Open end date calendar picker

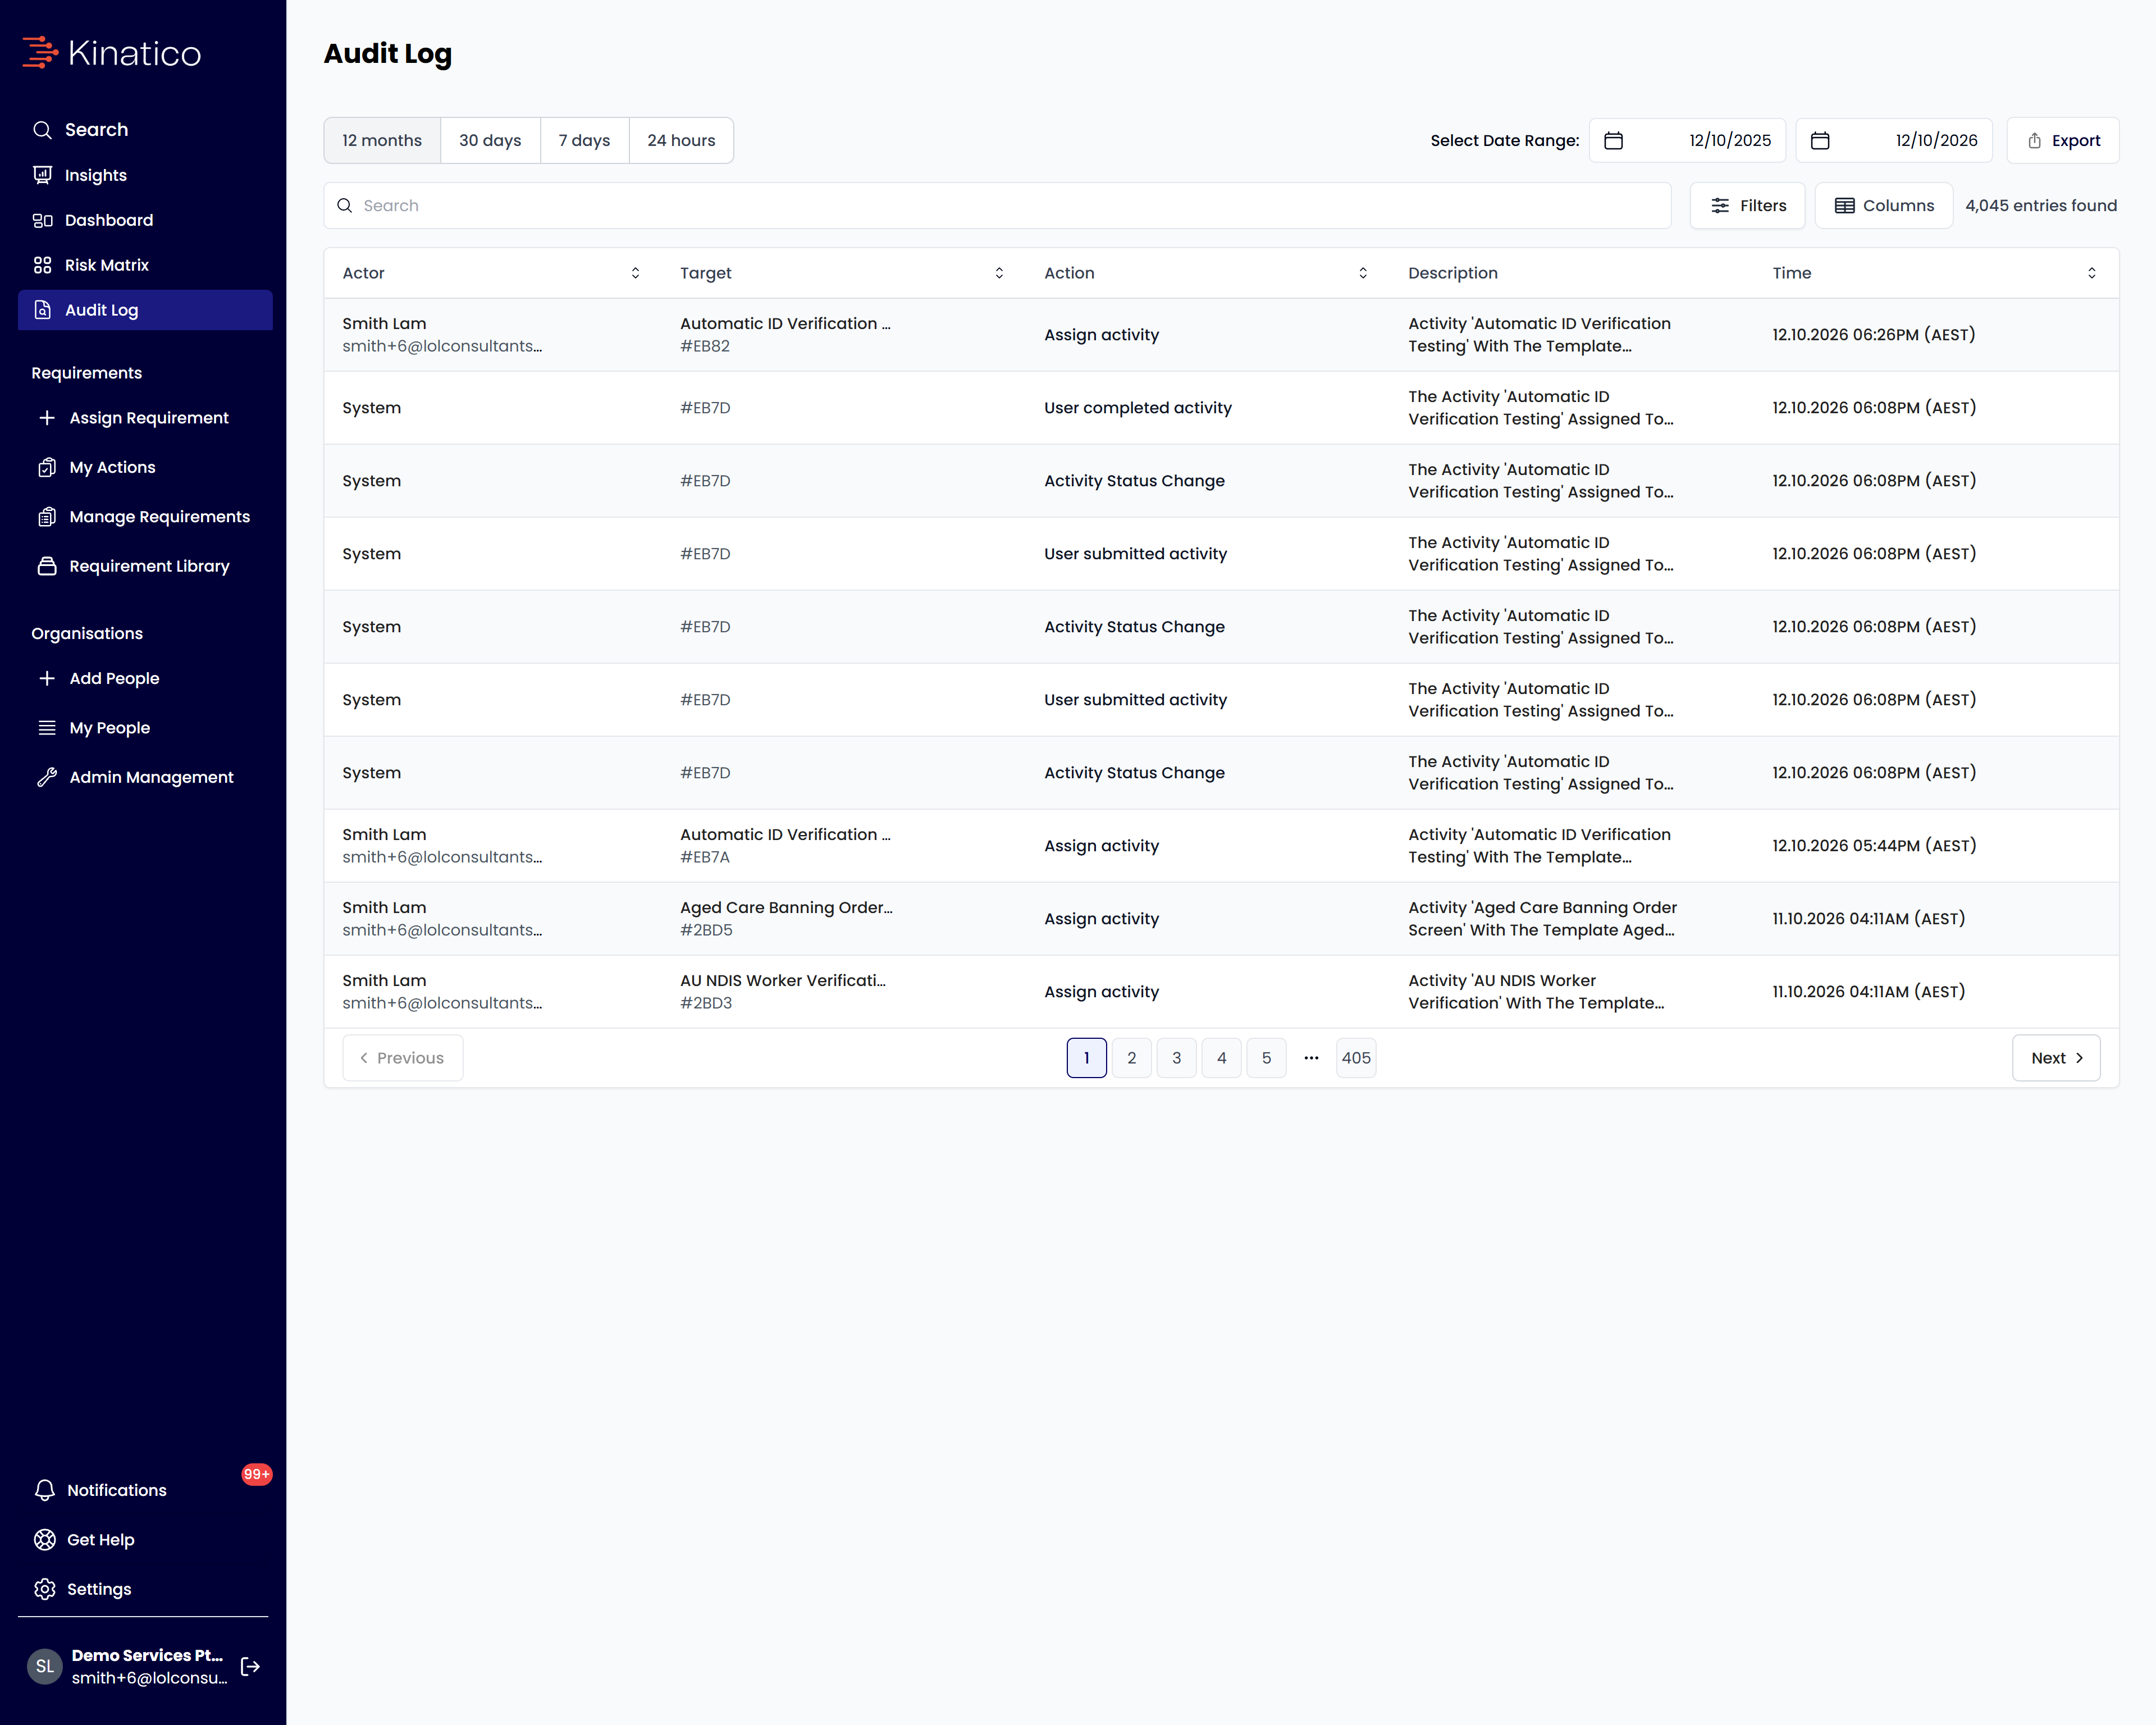click(x=1820, y=141)
